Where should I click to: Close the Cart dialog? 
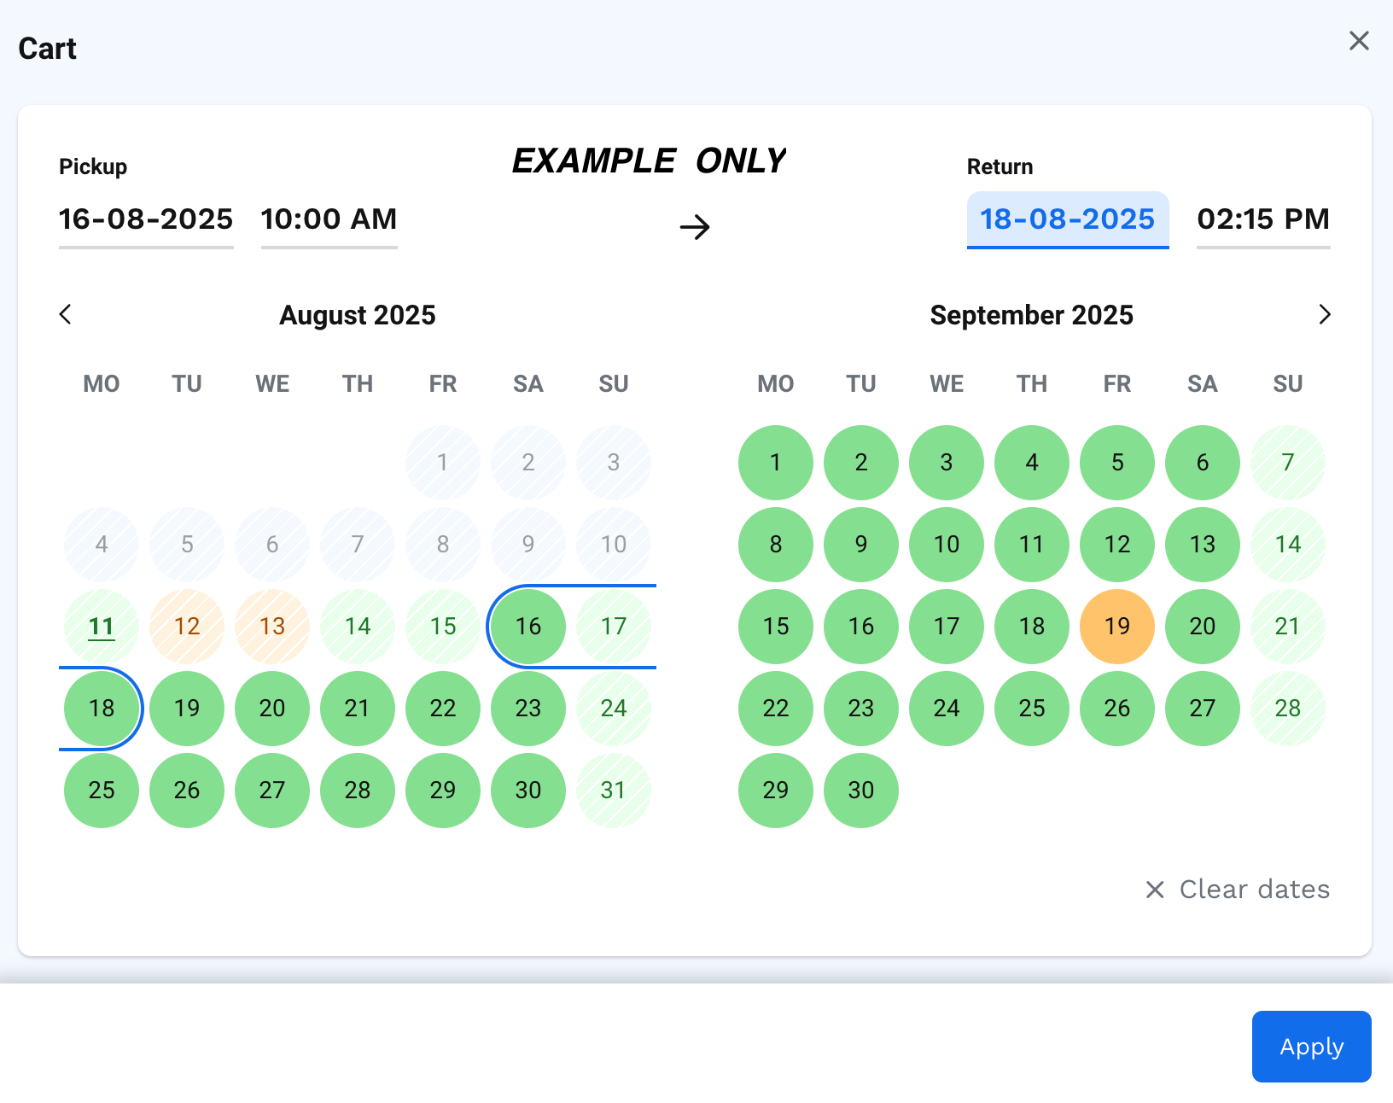(x=1359, y=41)
